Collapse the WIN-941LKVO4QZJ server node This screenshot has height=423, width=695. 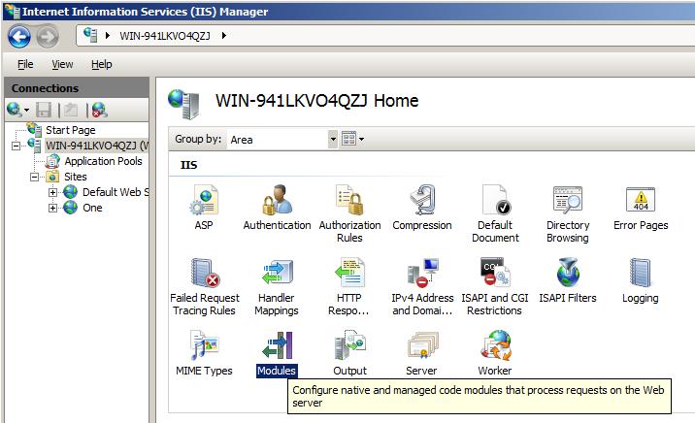pyautogui.click(x=16, y=146)
